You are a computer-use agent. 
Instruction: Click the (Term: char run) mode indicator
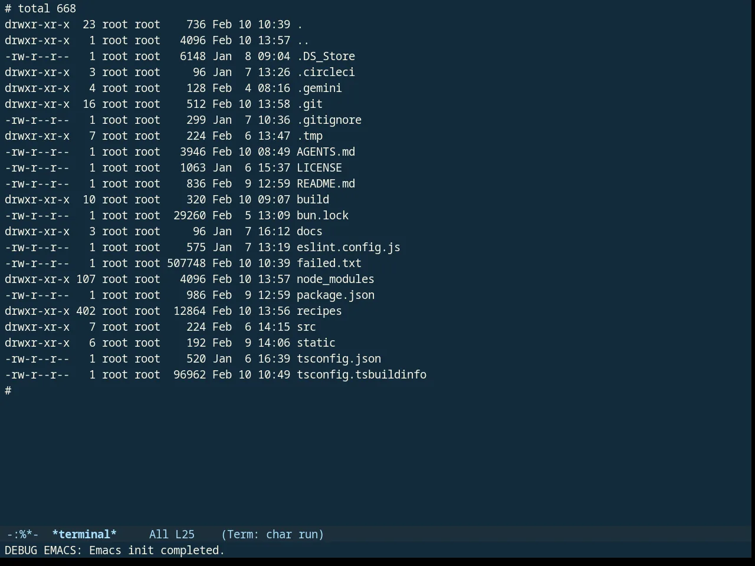click(x=273, y=535)
